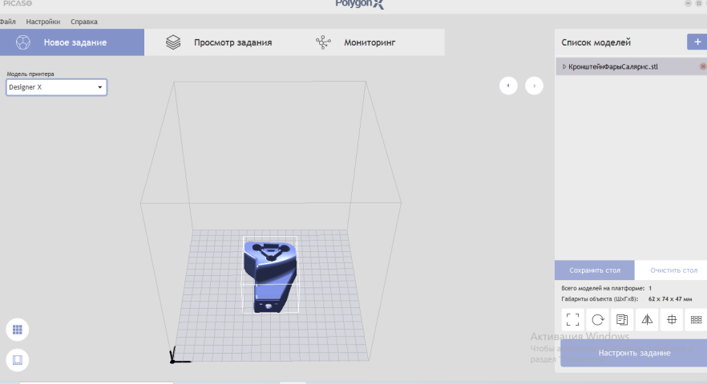The width and height of the screenshot is (707, 384).
Task: Click the rotate model icon
Action: [x=597, y=320]
